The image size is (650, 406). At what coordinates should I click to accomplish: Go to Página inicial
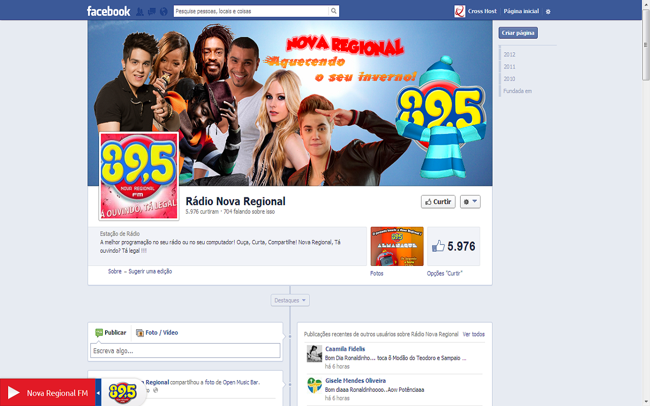521,11
